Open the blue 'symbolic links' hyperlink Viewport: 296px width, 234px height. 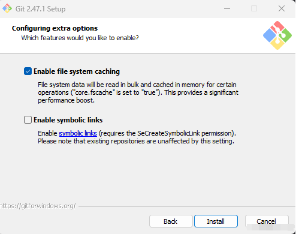(x=78, y=133)
